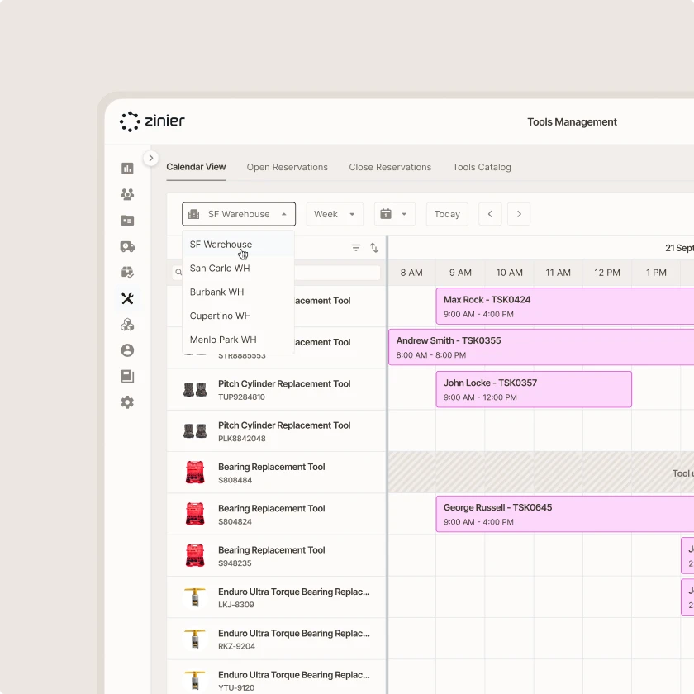Click Enduro Ultra Torque thumbnail RKZ-9204
Screen dimensions: 694x694
click(x=195, y=639)
